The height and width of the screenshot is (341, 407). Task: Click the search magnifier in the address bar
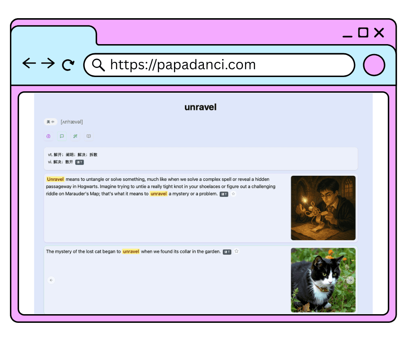98,65
